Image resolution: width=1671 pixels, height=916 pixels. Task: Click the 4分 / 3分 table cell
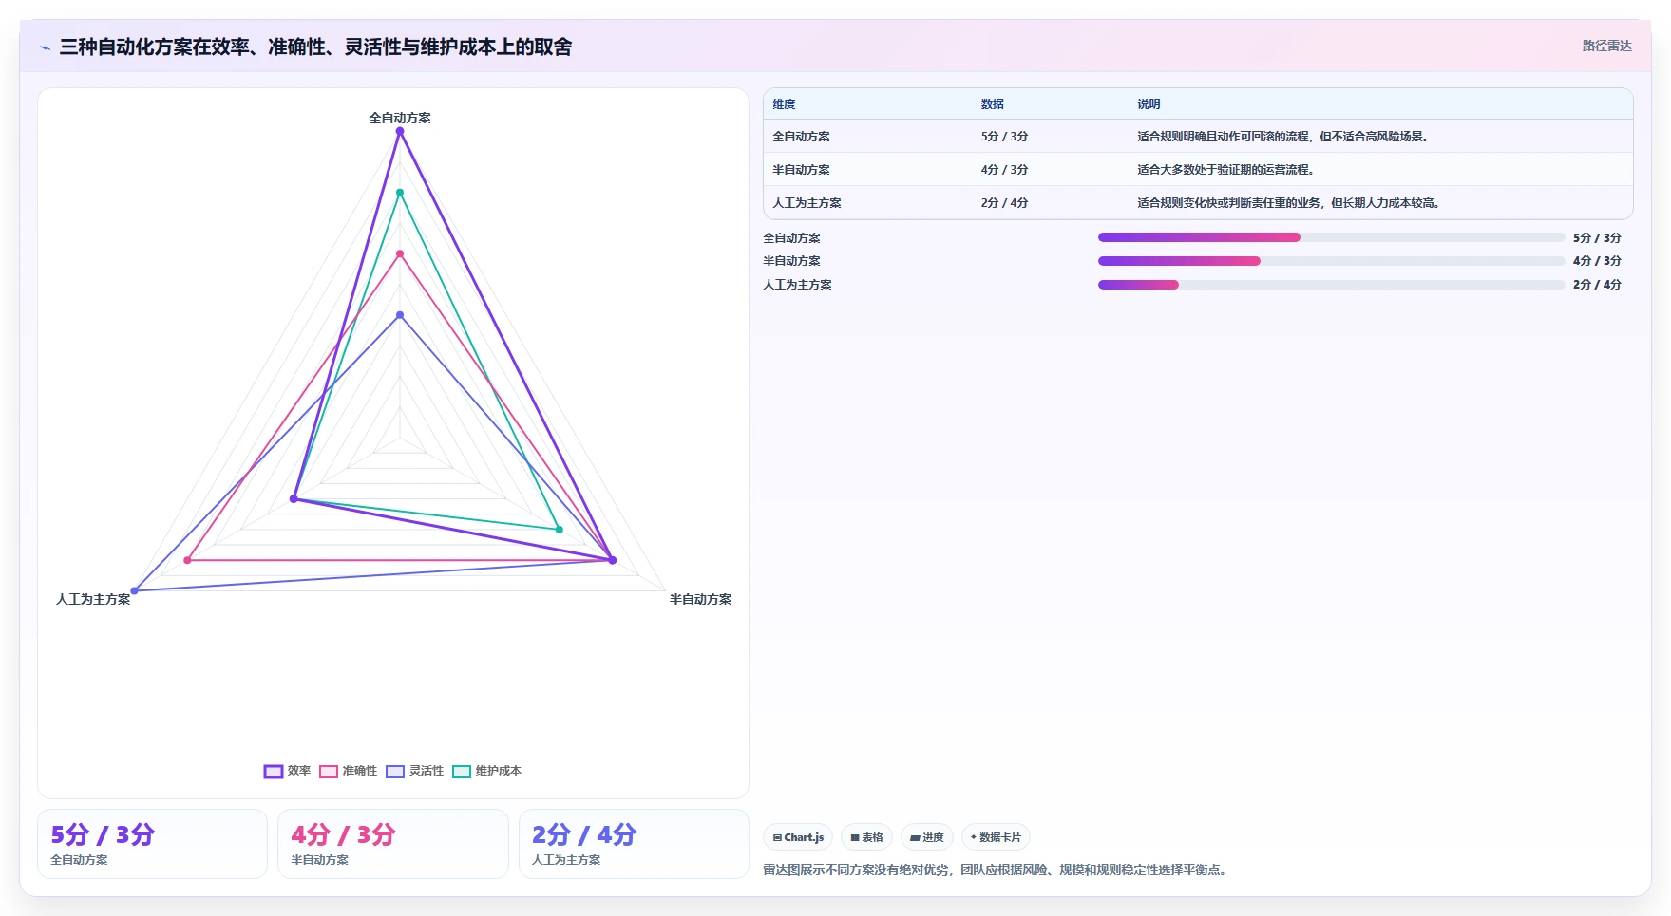point(1004,170)
